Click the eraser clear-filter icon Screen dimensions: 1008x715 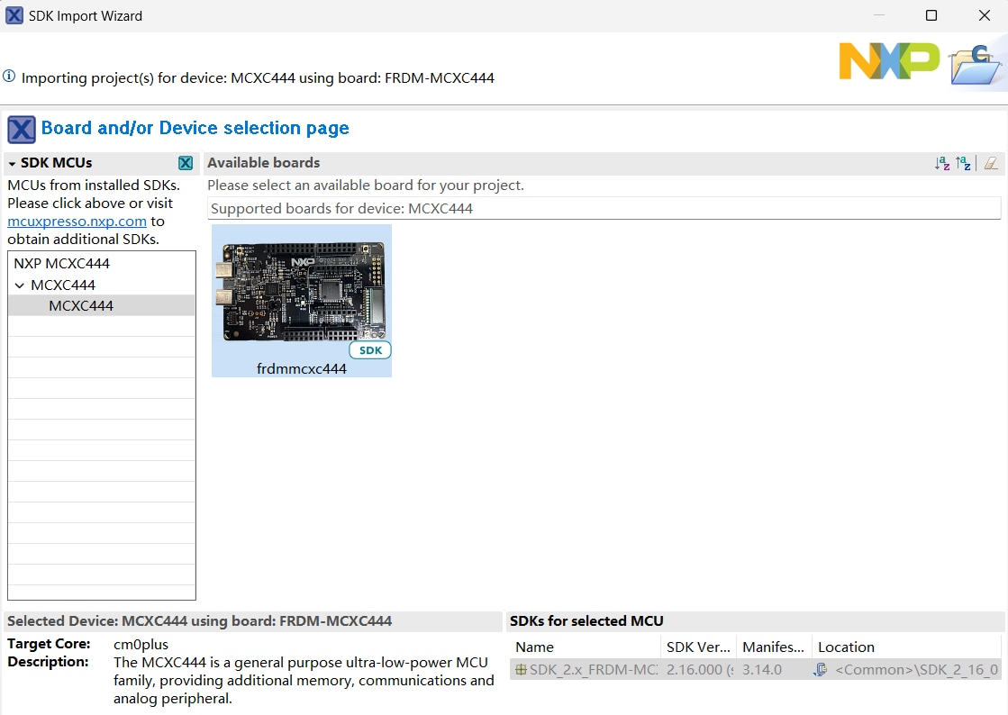click(991, 163)
